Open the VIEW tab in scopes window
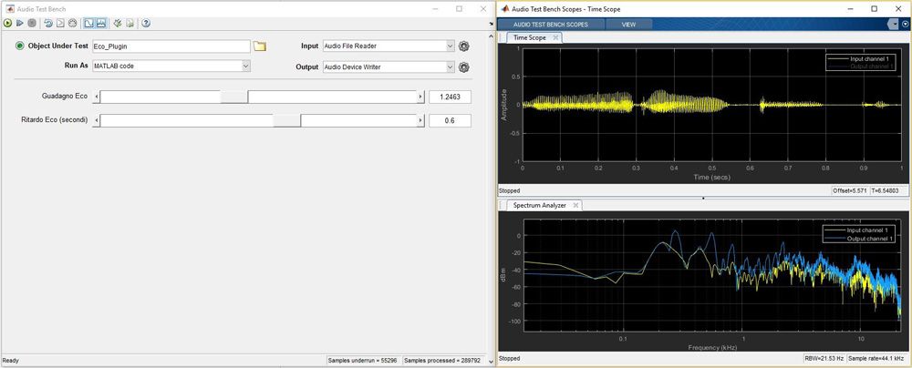The image size is (912, 368). 628,24
